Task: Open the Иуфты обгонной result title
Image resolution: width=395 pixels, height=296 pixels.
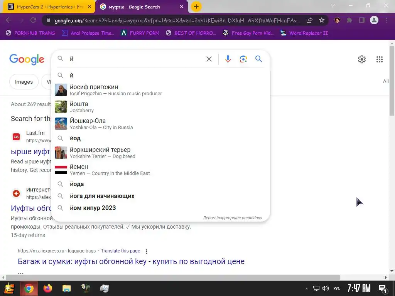Action: pos(31,208)
